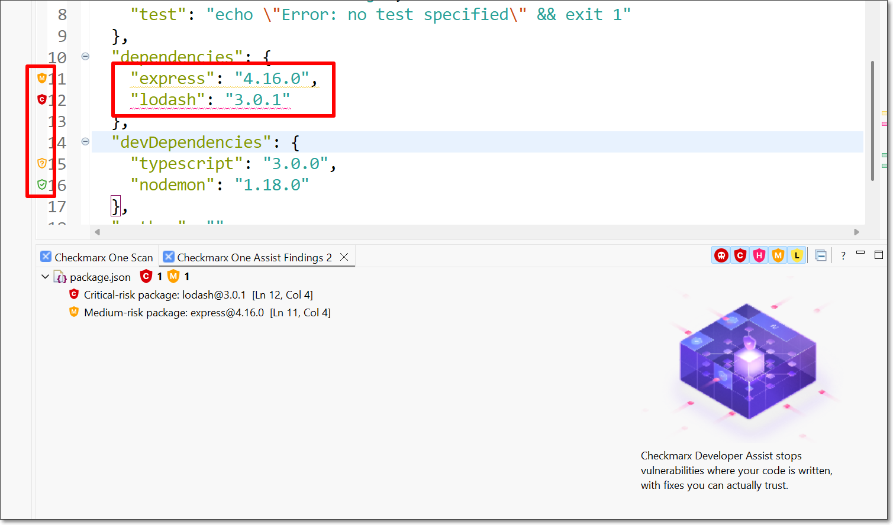
Task: Maximize the findings view panel
Action: click(879, 255)
